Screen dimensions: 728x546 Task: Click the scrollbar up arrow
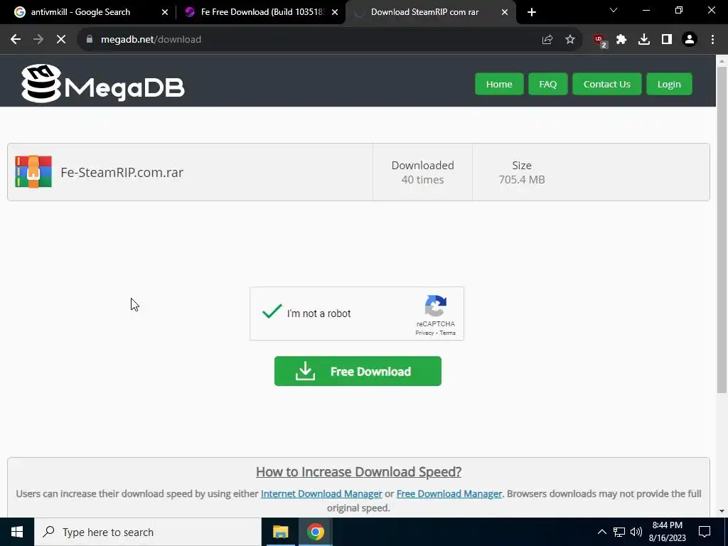coord(722,61)
